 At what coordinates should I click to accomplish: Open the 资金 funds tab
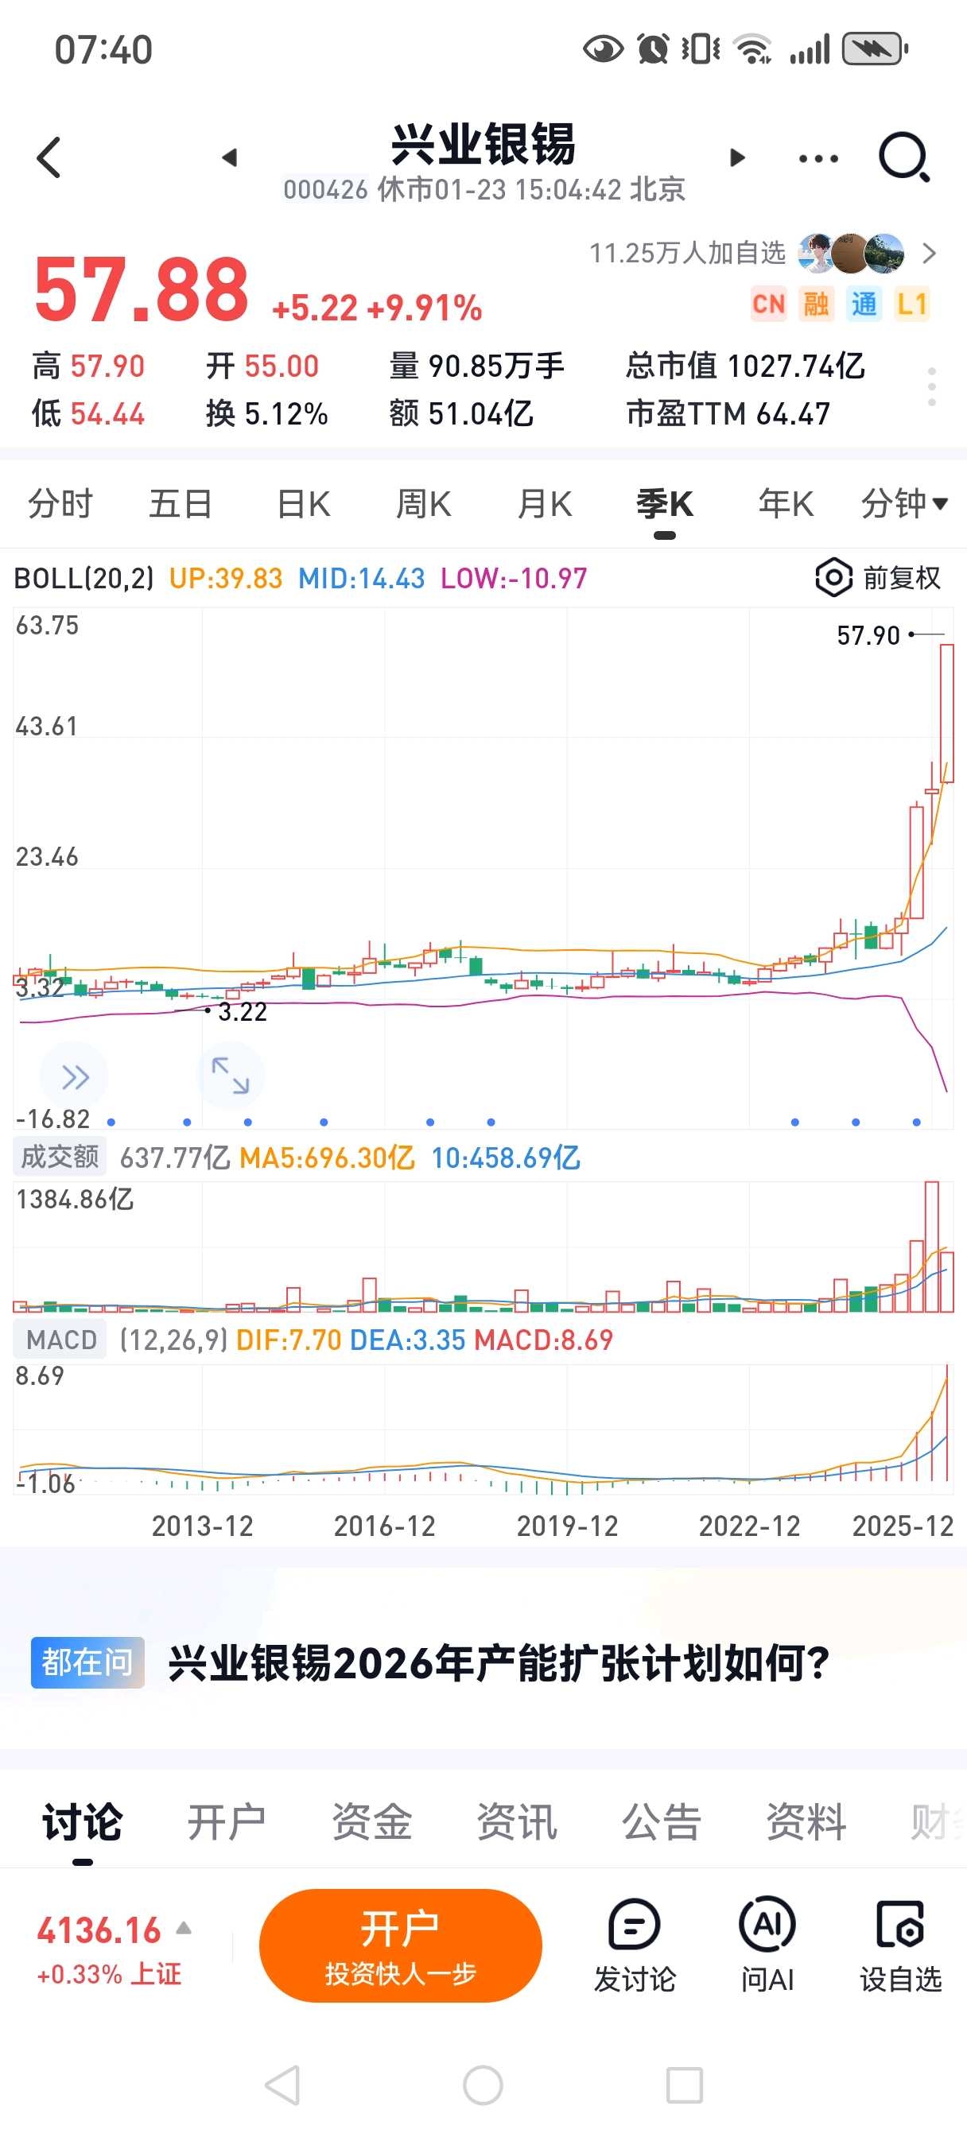point(372,1823)
